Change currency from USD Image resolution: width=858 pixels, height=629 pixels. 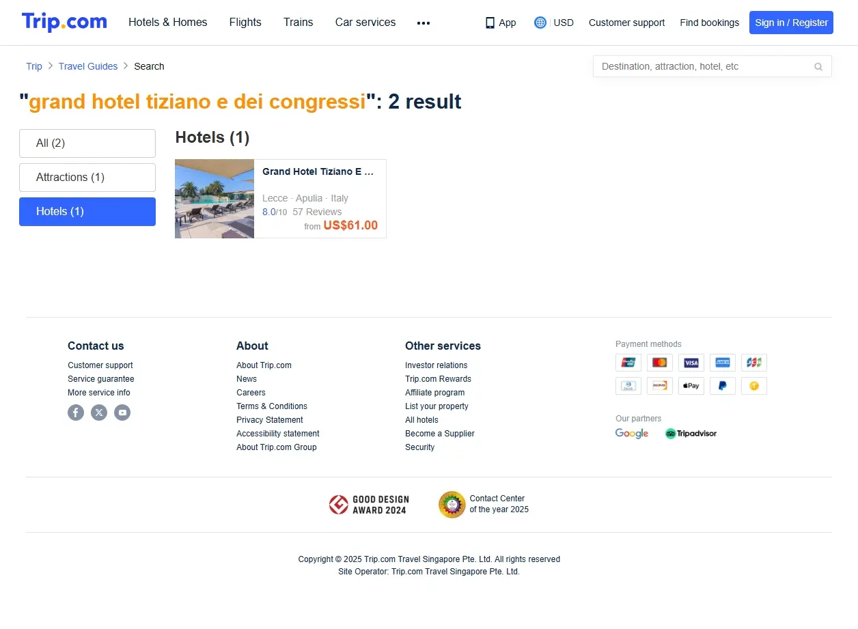click(x=564, y=23)
